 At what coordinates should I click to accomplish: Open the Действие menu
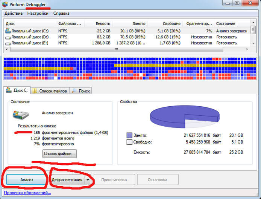[14, 13]
